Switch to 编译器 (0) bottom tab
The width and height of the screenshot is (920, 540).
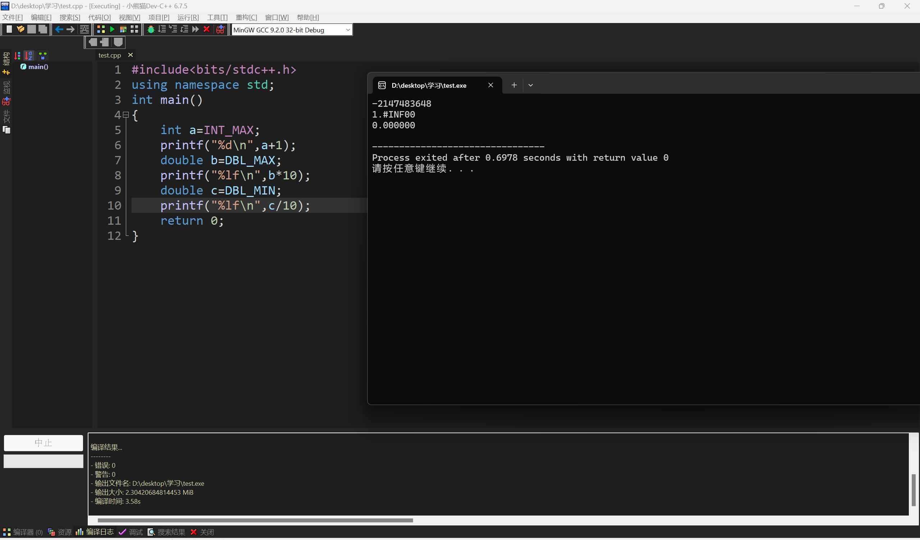[23, 532]
